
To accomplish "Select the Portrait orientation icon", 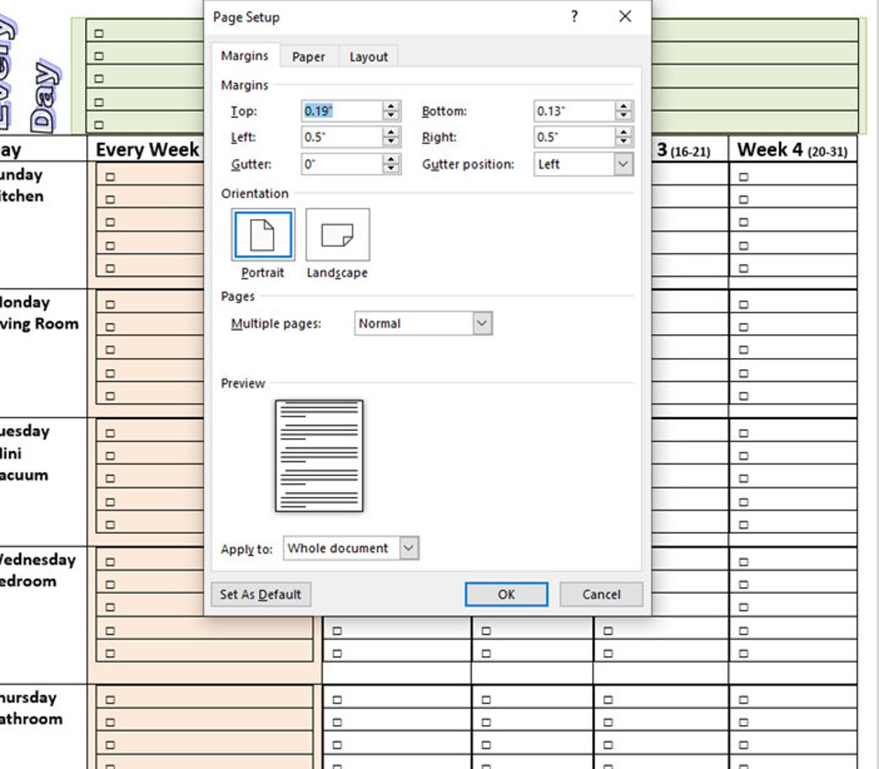I will (x=262, y=234).
